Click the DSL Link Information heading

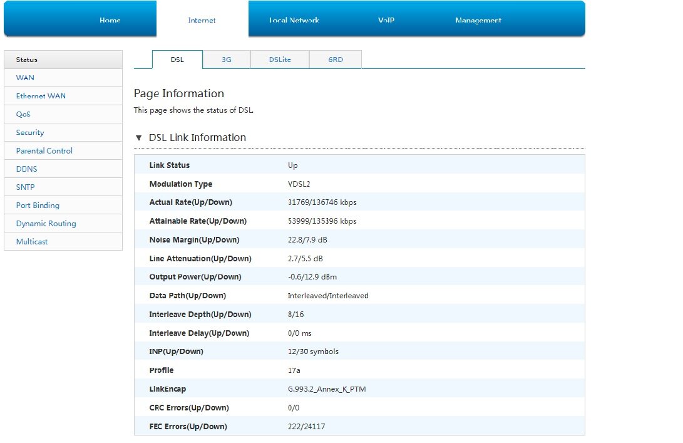point(197,138)
